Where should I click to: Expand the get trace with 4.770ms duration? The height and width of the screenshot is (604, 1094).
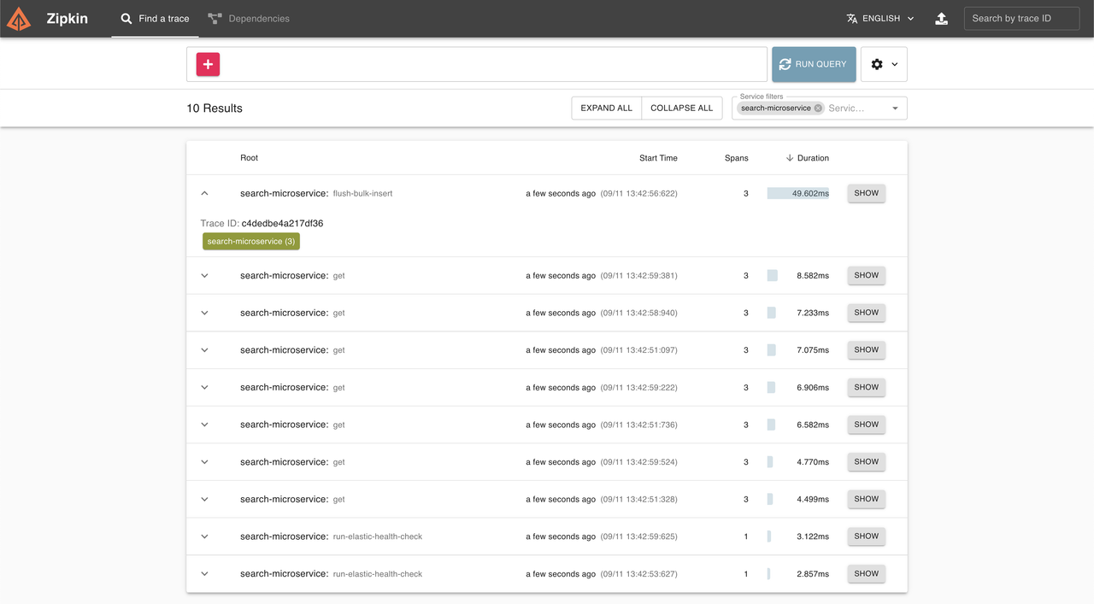pos(204,462)
